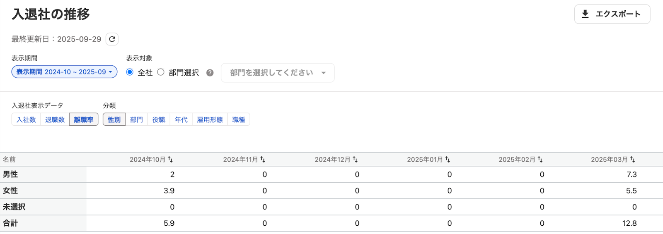The image size is (663, 234).
Task: Click the 12.8 value in 合計 row
Action: 629,223
